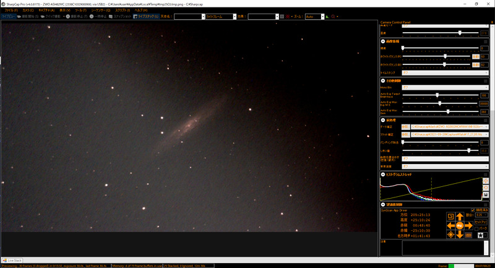Click the green histogram toolbar icon
Screen dimensions: 495x268
[x=327, y=17]
